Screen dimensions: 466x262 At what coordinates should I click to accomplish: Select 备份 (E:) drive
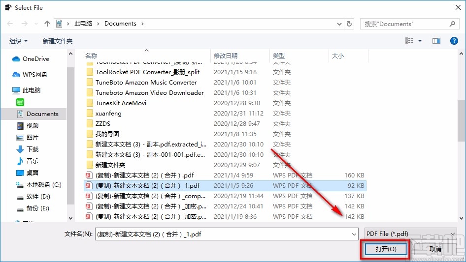33,208
